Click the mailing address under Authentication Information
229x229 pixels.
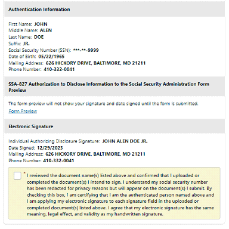pos(95,63)
